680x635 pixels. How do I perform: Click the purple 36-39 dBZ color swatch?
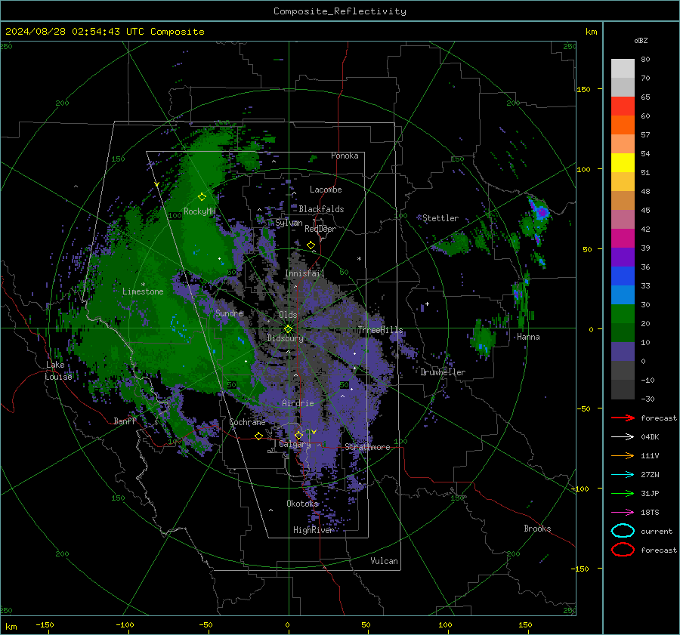(623, 257)
